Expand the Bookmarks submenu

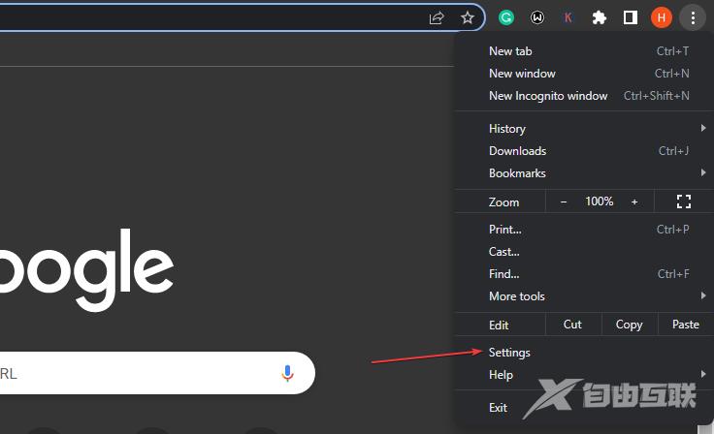point(584,173)
